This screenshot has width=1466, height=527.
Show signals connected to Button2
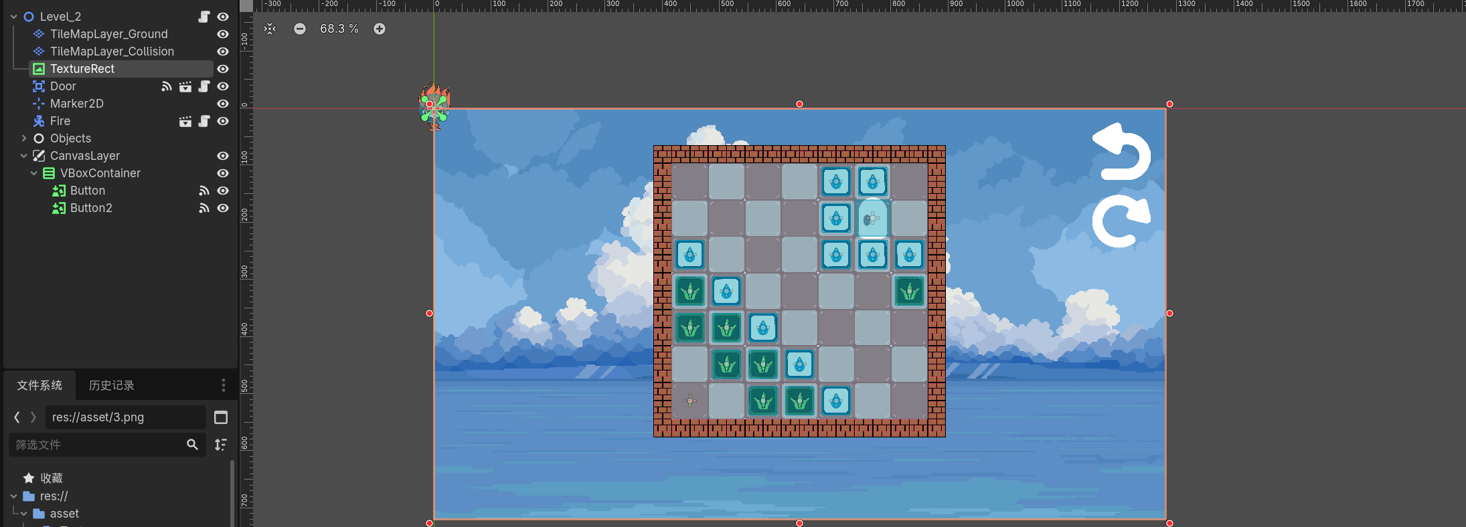204,208
